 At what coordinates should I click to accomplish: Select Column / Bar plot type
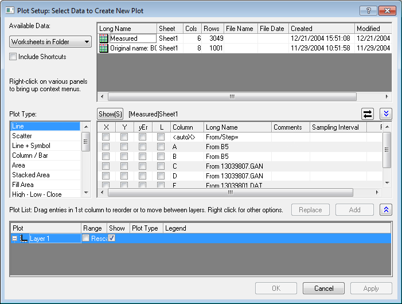[x=30, y=155]
